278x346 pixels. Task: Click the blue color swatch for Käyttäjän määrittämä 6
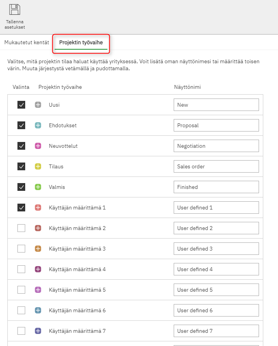click(38, 310)
